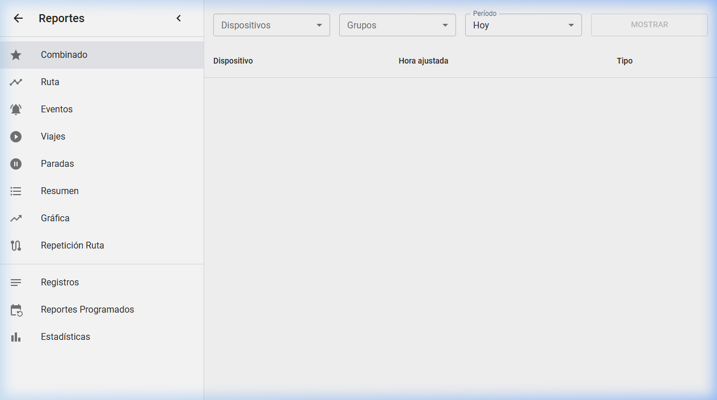Click the Reportes title text
This screenshot has width=717, height=400.
pyautogui.click(x=61, y=18)
